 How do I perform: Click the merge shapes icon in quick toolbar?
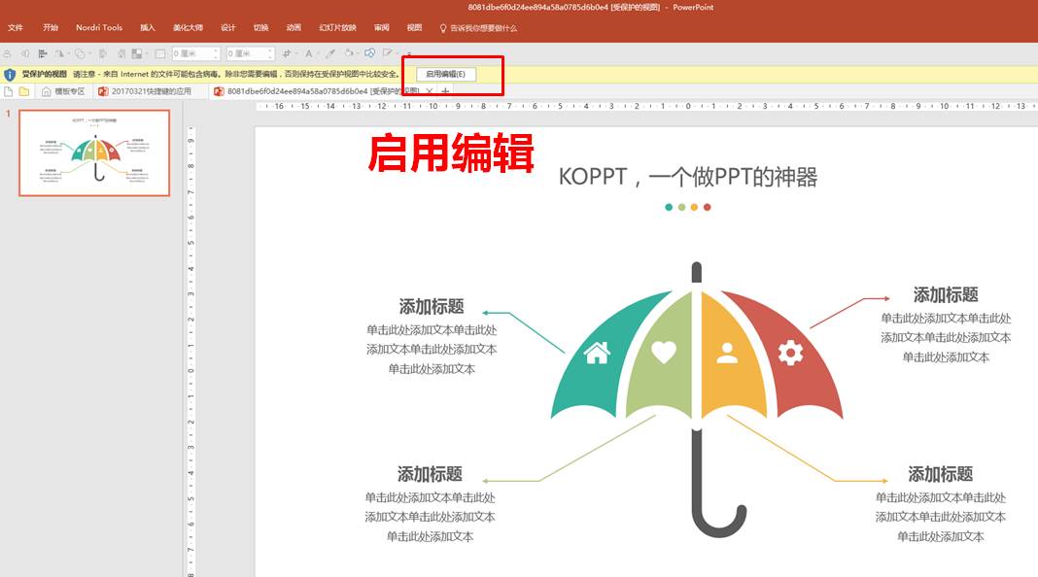tap(369, 52)
